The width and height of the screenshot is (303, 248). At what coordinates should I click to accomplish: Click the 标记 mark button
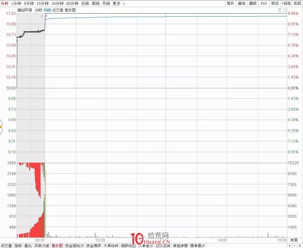tap(275, 3)
